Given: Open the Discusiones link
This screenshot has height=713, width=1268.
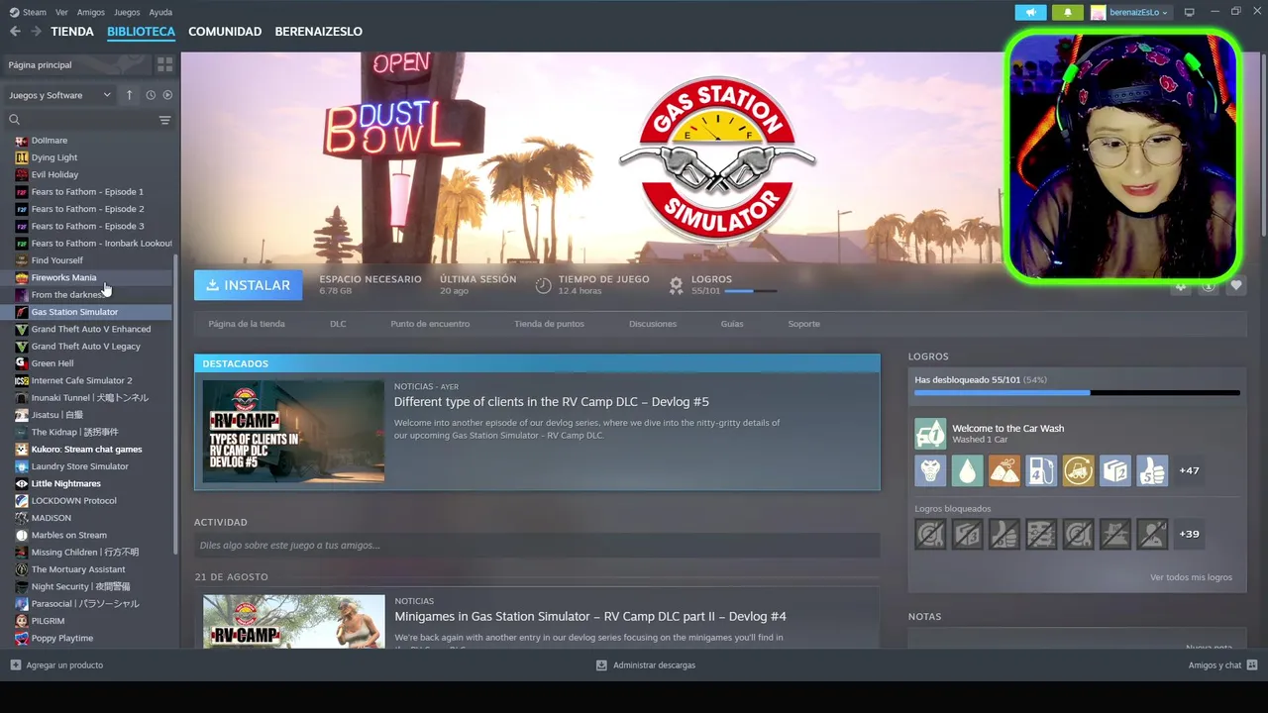Looking at the screenshot, I should point(653,324).
